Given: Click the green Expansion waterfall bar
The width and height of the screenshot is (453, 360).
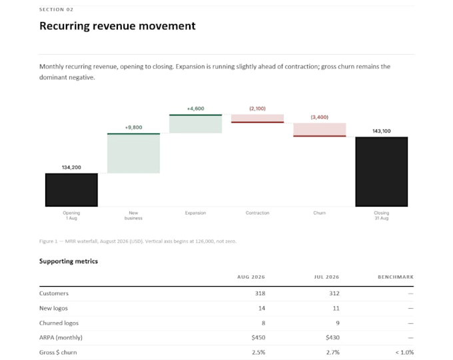Looking at the screenshot, I should point(196,124).
